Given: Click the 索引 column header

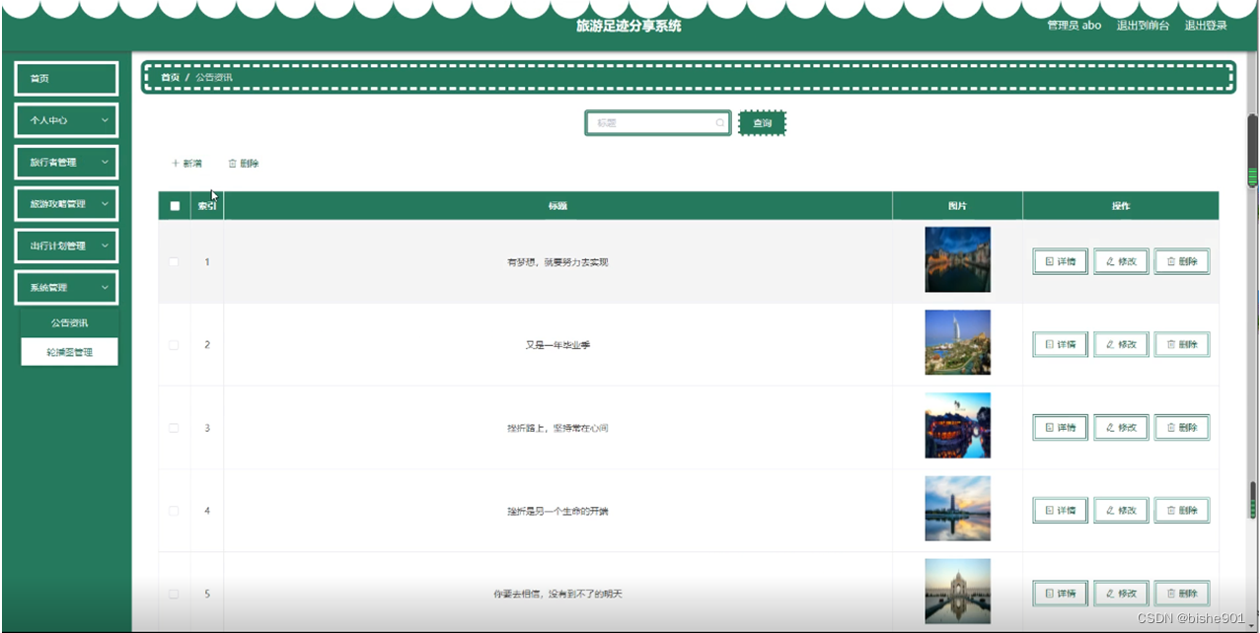Looking at the screenshot, I should pos(207,206).
